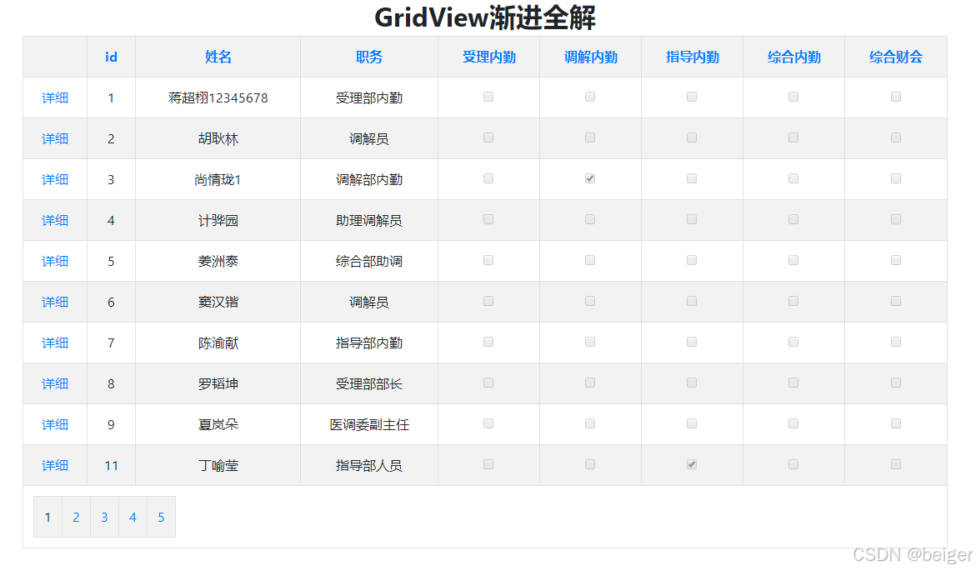Select name cell 胡耿林
Screen dimensions: 976x571
[x=218, y=139]
